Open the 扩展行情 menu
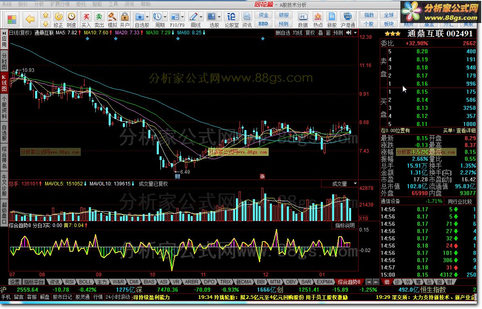This screenshot has height=309, width=482. pyautogui.click(x=60, y=4)
